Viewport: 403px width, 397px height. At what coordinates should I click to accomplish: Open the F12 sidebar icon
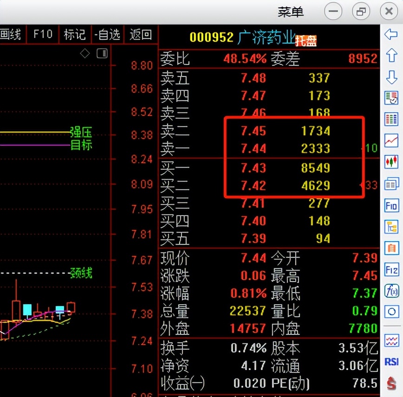coord(391,269)
